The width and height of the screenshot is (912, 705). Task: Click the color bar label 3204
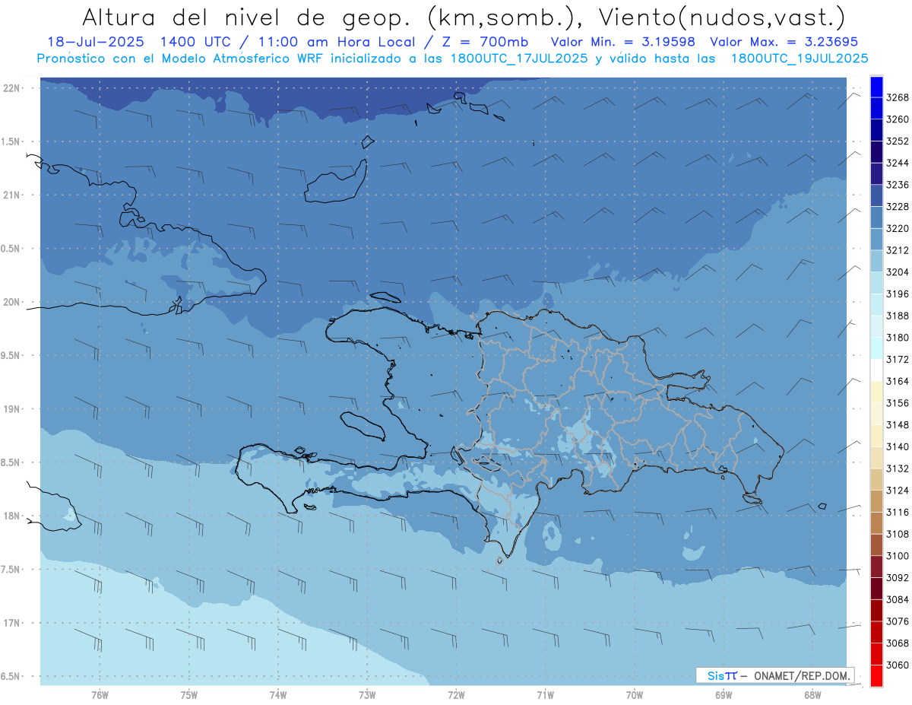pos(897,272)
